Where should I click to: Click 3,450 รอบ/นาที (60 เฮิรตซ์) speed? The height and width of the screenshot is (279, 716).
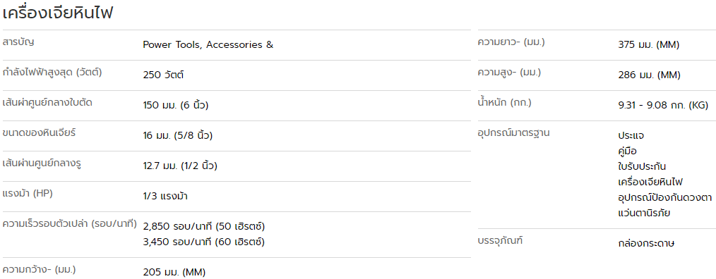click(204, 242)
